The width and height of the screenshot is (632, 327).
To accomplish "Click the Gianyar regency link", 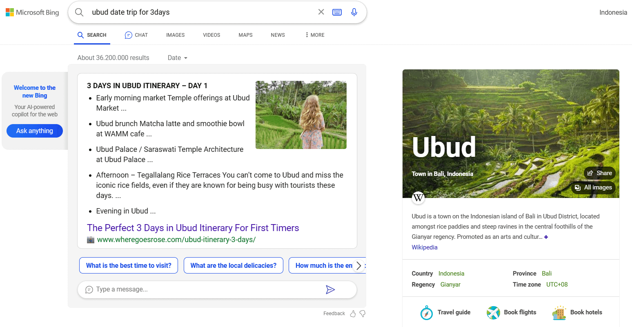I will click(x=450, y=285).
